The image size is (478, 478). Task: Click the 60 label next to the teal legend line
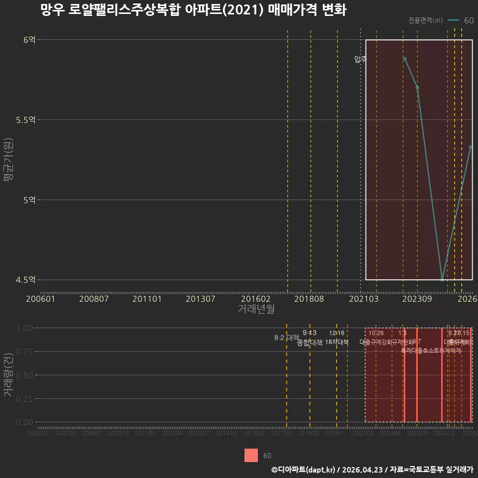coord(469,20)
